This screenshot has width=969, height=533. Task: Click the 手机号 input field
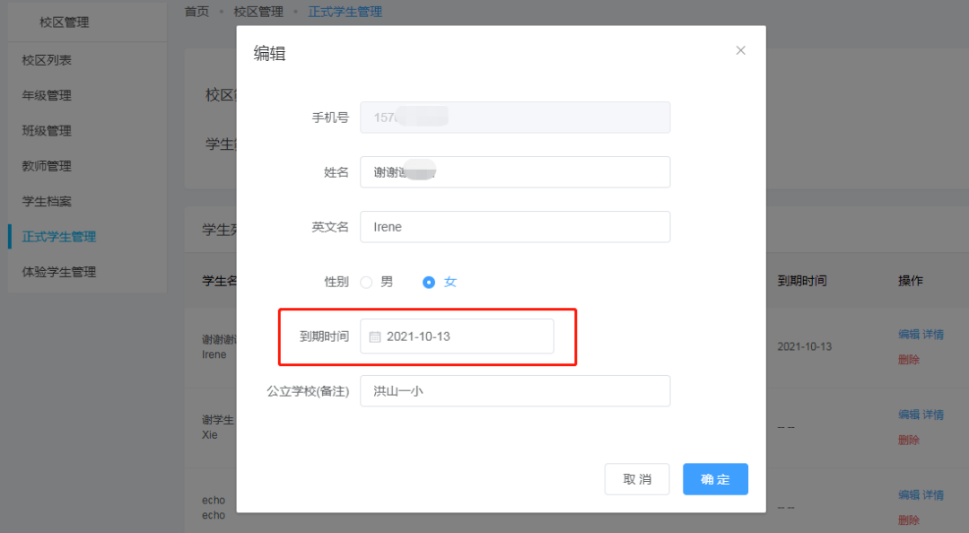515,118
